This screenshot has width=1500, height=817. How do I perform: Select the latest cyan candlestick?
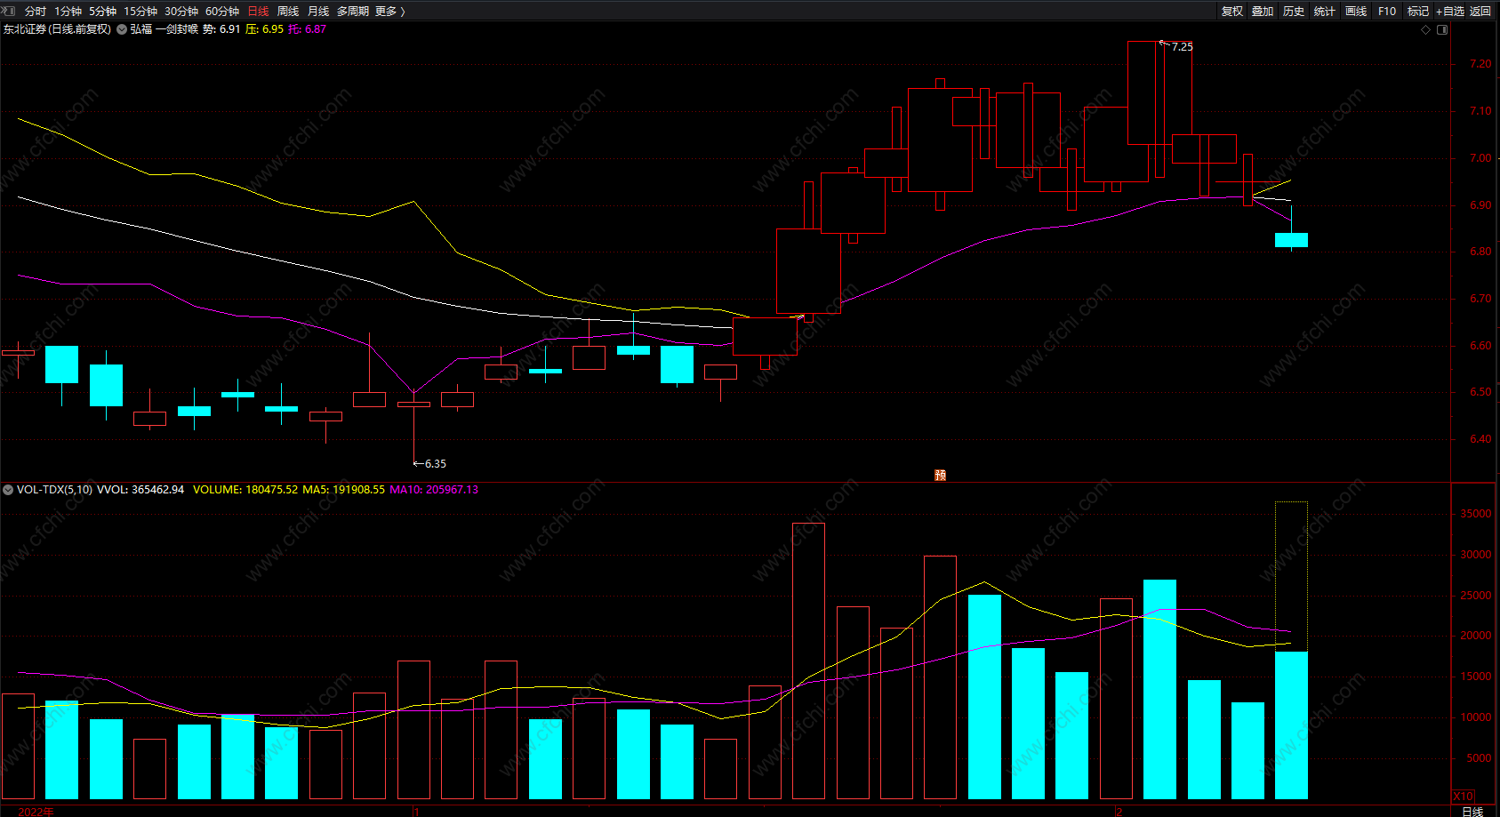1291,239
